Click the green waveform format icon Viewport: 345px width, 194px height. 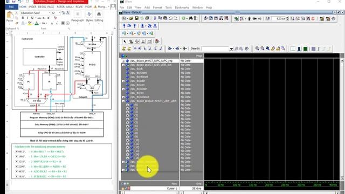[x=306, y=49]
